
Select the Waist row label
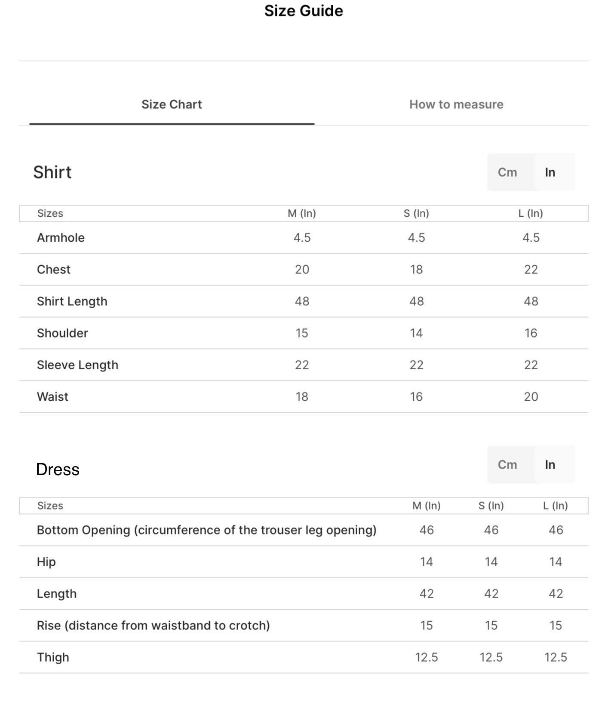click(52, 397)
